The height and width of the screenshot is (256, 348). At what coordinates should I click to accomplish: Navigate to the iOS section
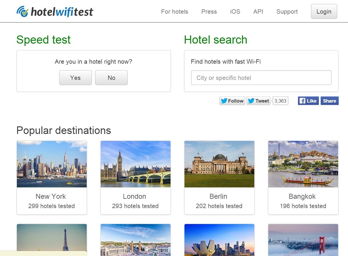point(235,12)
